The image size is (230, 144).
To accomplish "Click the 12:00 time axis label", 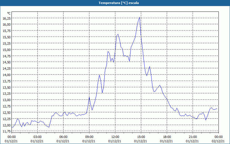I will [115, 137].
